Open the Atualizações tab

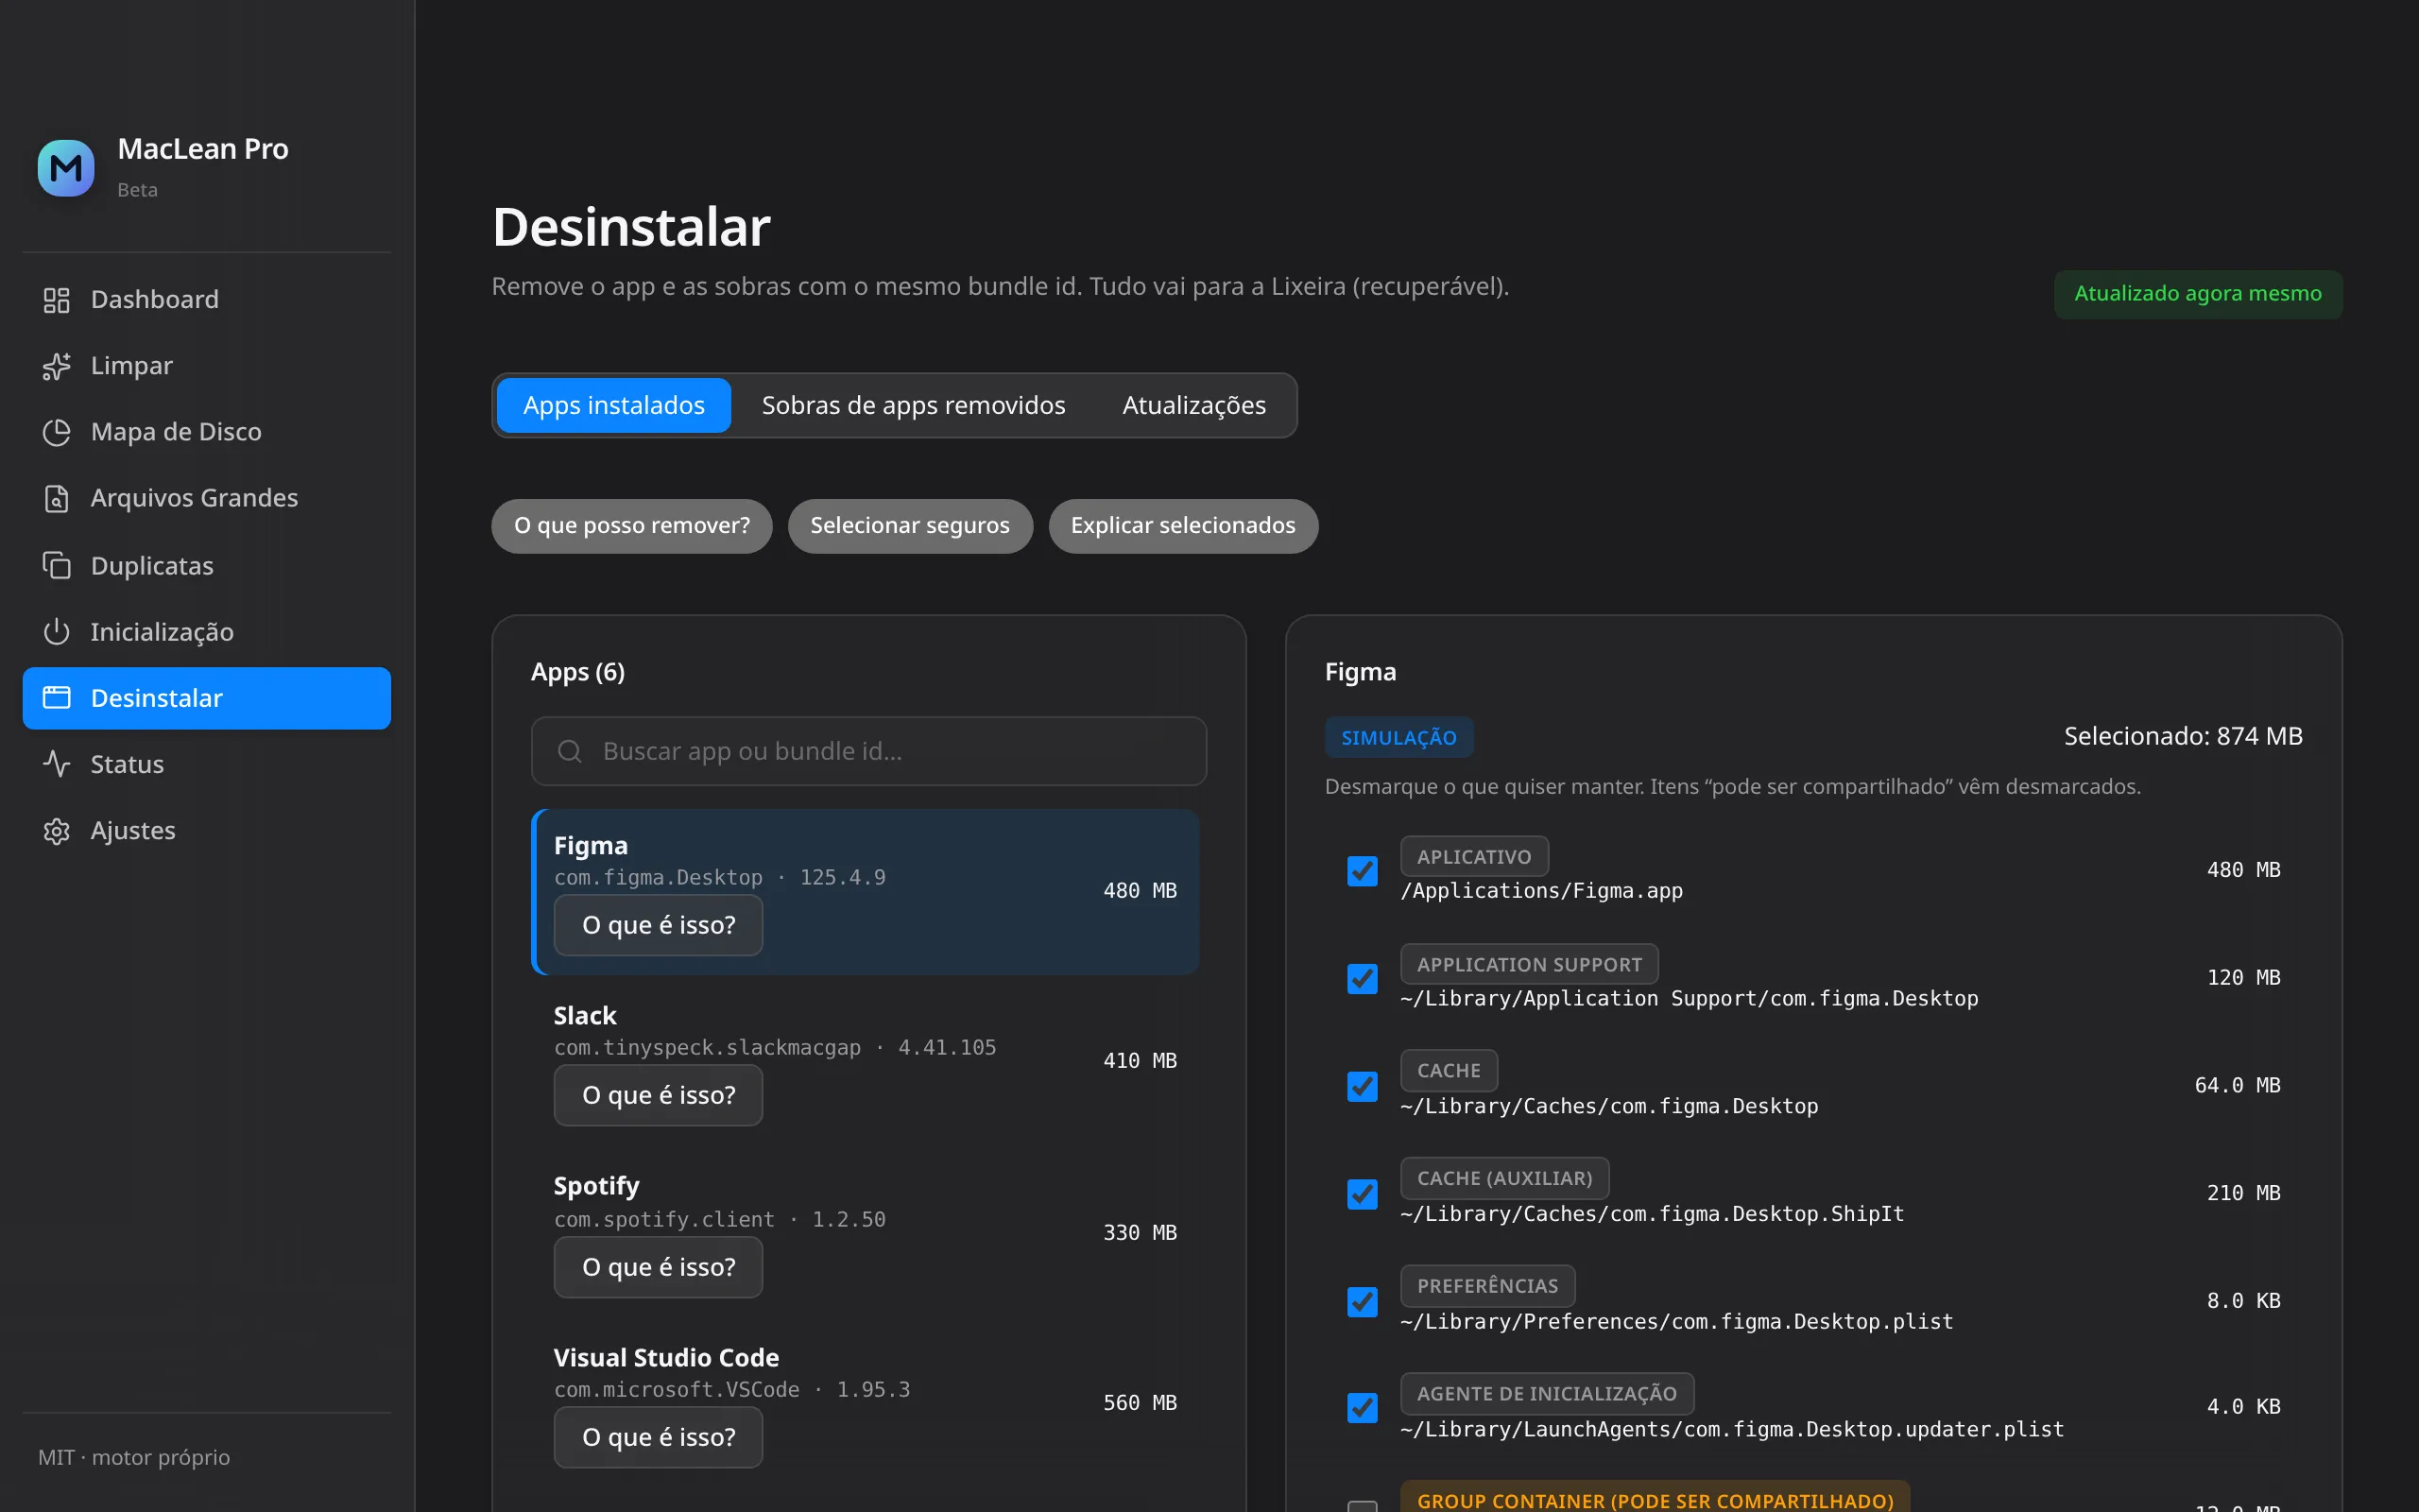point(1193,405)
